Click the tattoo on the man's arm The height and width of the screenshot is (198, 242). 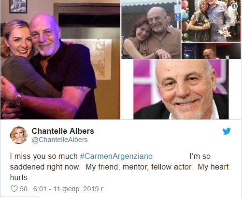click(x=80, y=89)
